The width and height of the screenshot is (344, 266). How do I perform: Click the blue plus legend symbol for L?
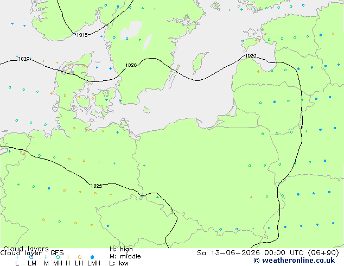pyautogui.click(x=17, y=257)
